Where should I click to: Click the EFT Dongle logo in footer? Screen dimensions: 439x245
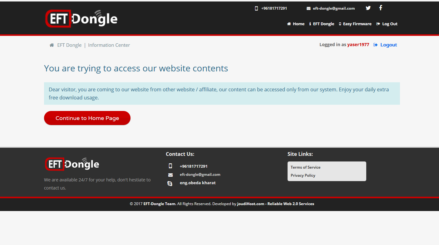click(x=72, y=164)
